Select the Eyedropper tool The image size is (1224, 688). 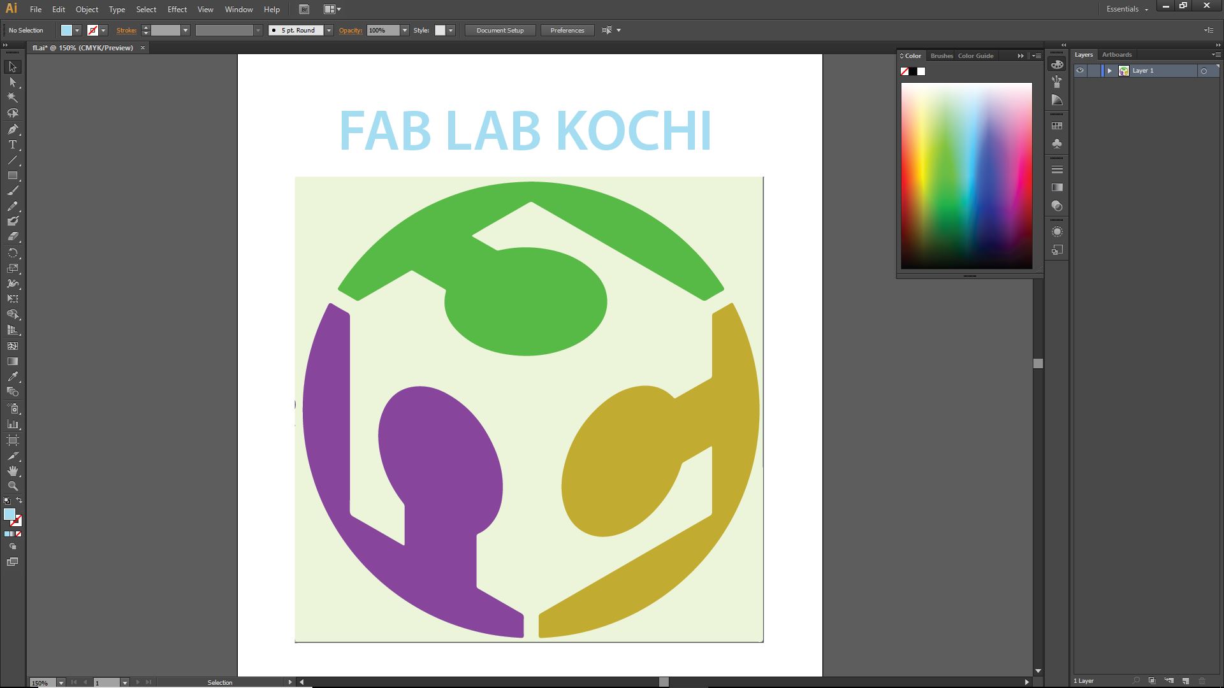coord(12,377)
